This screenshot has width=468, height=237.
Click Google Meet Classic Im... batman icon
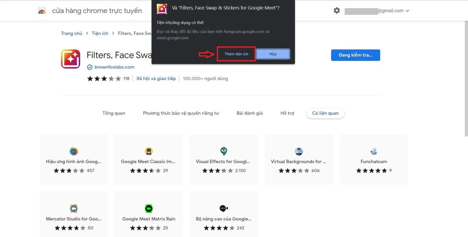pos(149,151)
